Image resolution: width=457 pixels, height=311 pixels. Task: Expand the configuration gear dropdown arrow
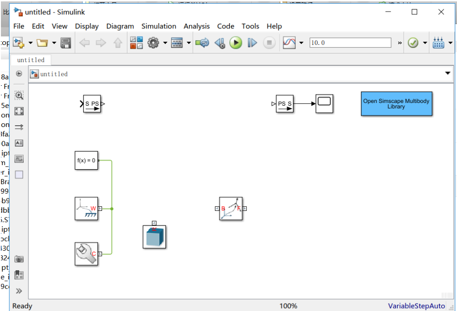pos(165,43)
